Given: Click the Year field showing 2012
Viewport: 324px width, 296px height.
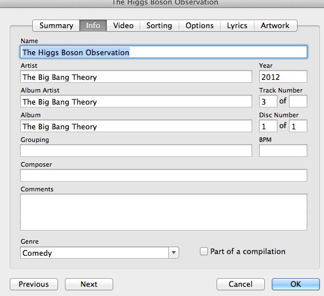Looking at the screenshot, I should 283,76.
